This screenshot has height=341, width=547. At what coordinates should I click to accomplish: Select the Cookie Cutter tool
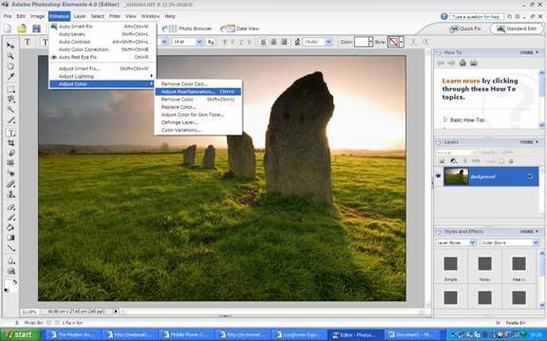(10, 153)
